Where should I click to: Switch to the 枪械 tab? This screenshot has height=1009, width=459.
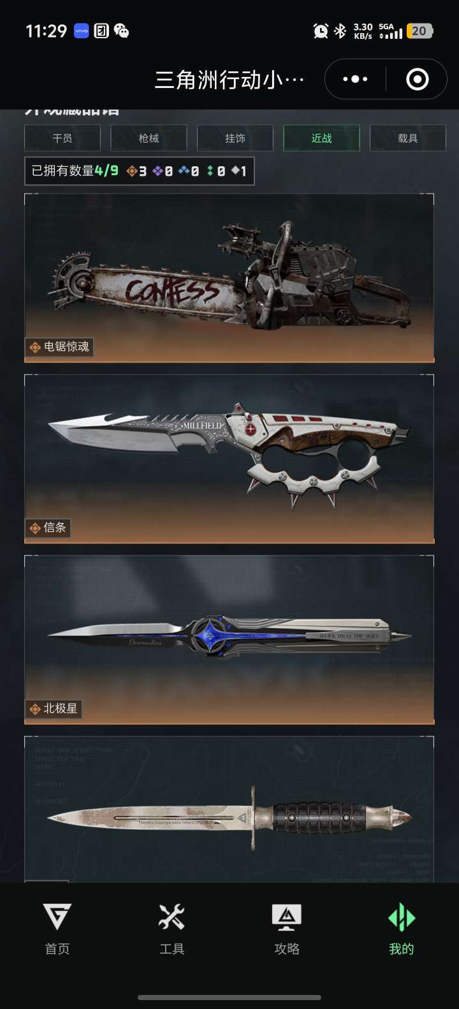tap(149, 138)
